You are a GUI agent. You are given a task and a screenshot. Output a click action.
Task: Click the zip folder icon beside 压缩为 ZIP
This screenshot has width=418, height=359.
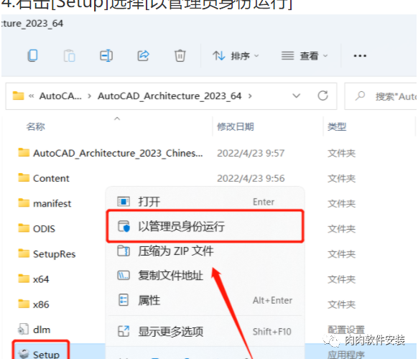[x=124, y=251]
